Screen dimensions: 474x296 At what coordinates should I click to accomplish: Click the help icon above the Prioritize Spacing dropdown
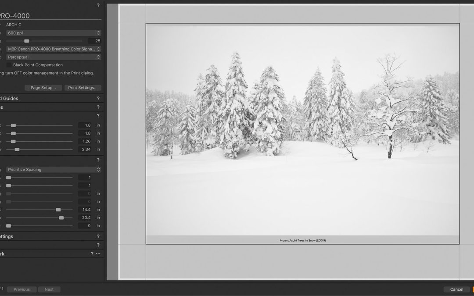(x=98, y=160)
